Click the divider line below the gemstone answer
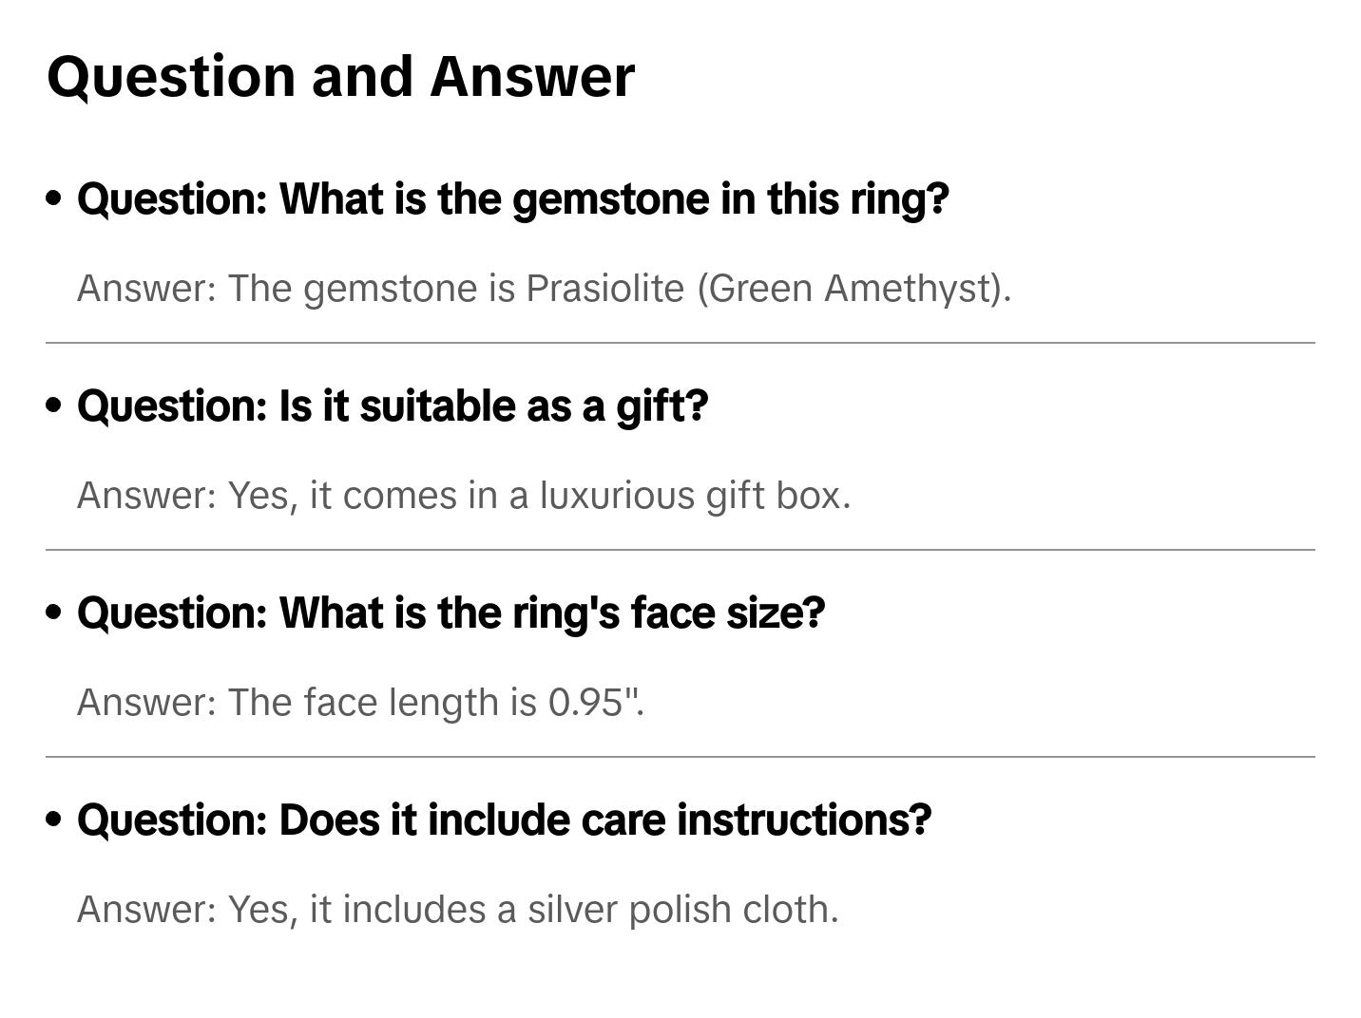The width and height of the screenshot is (1361, 1018). [680, 343]
